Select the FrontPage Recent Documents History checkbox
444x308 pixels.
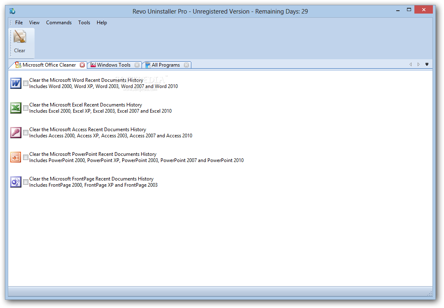pyautogui.click(x=26, y=182)
